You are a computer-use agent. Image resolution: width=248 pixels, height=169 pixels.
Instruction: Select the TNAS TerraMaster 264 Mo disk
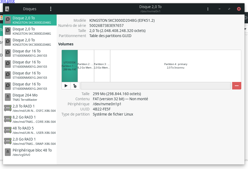30,97
